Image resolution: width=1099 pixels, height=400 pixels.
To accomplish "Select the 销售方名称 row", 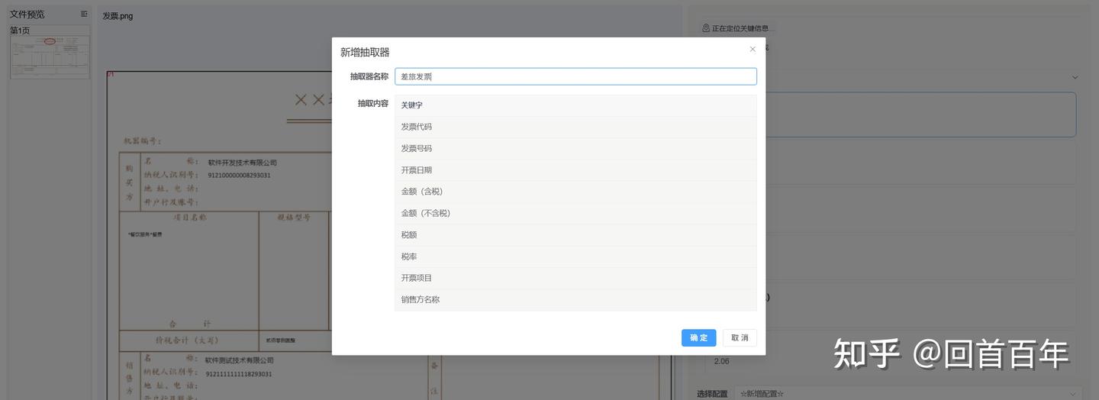I will point(575,300).
